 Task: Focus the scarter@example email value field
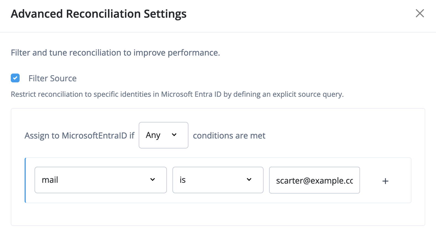[x=314, y=180]
